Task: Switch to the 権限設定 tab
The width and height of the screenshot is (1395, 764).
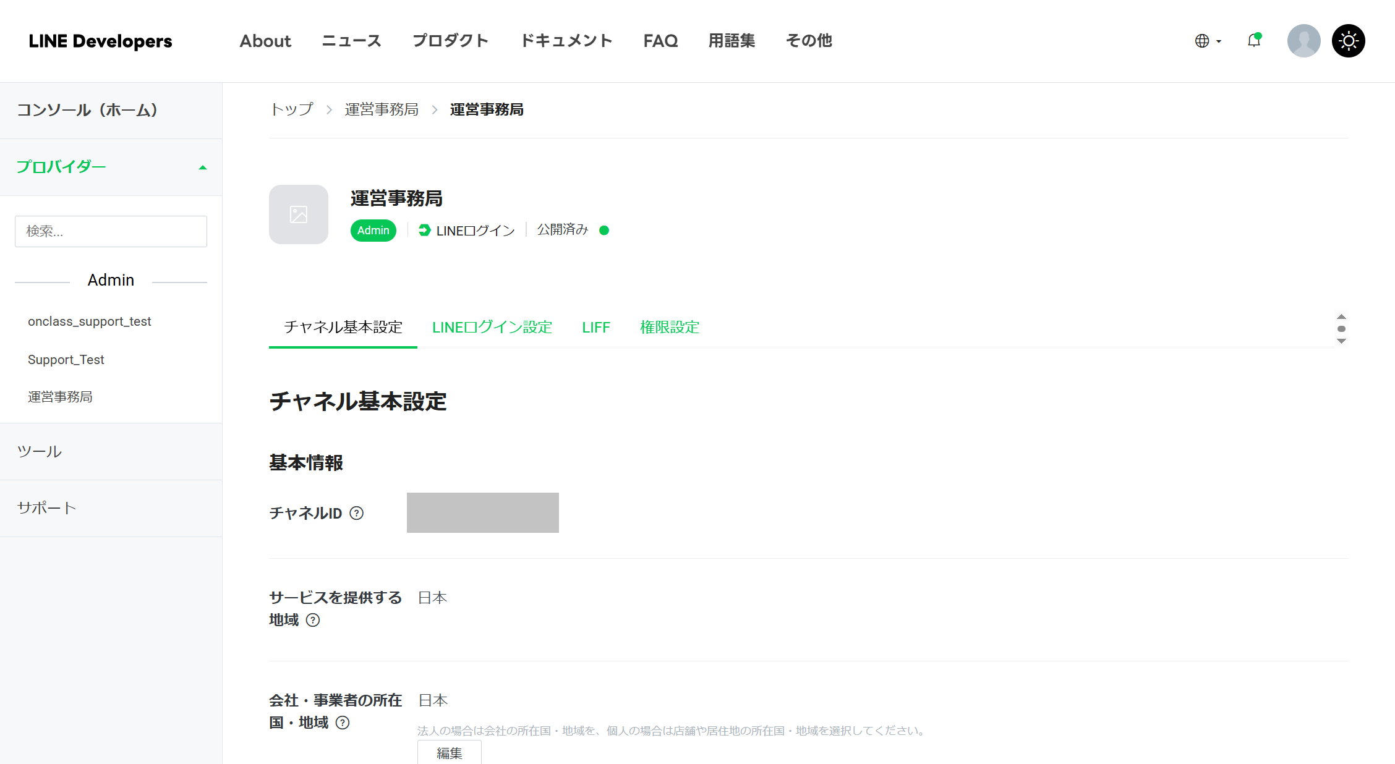Action: 669,327
